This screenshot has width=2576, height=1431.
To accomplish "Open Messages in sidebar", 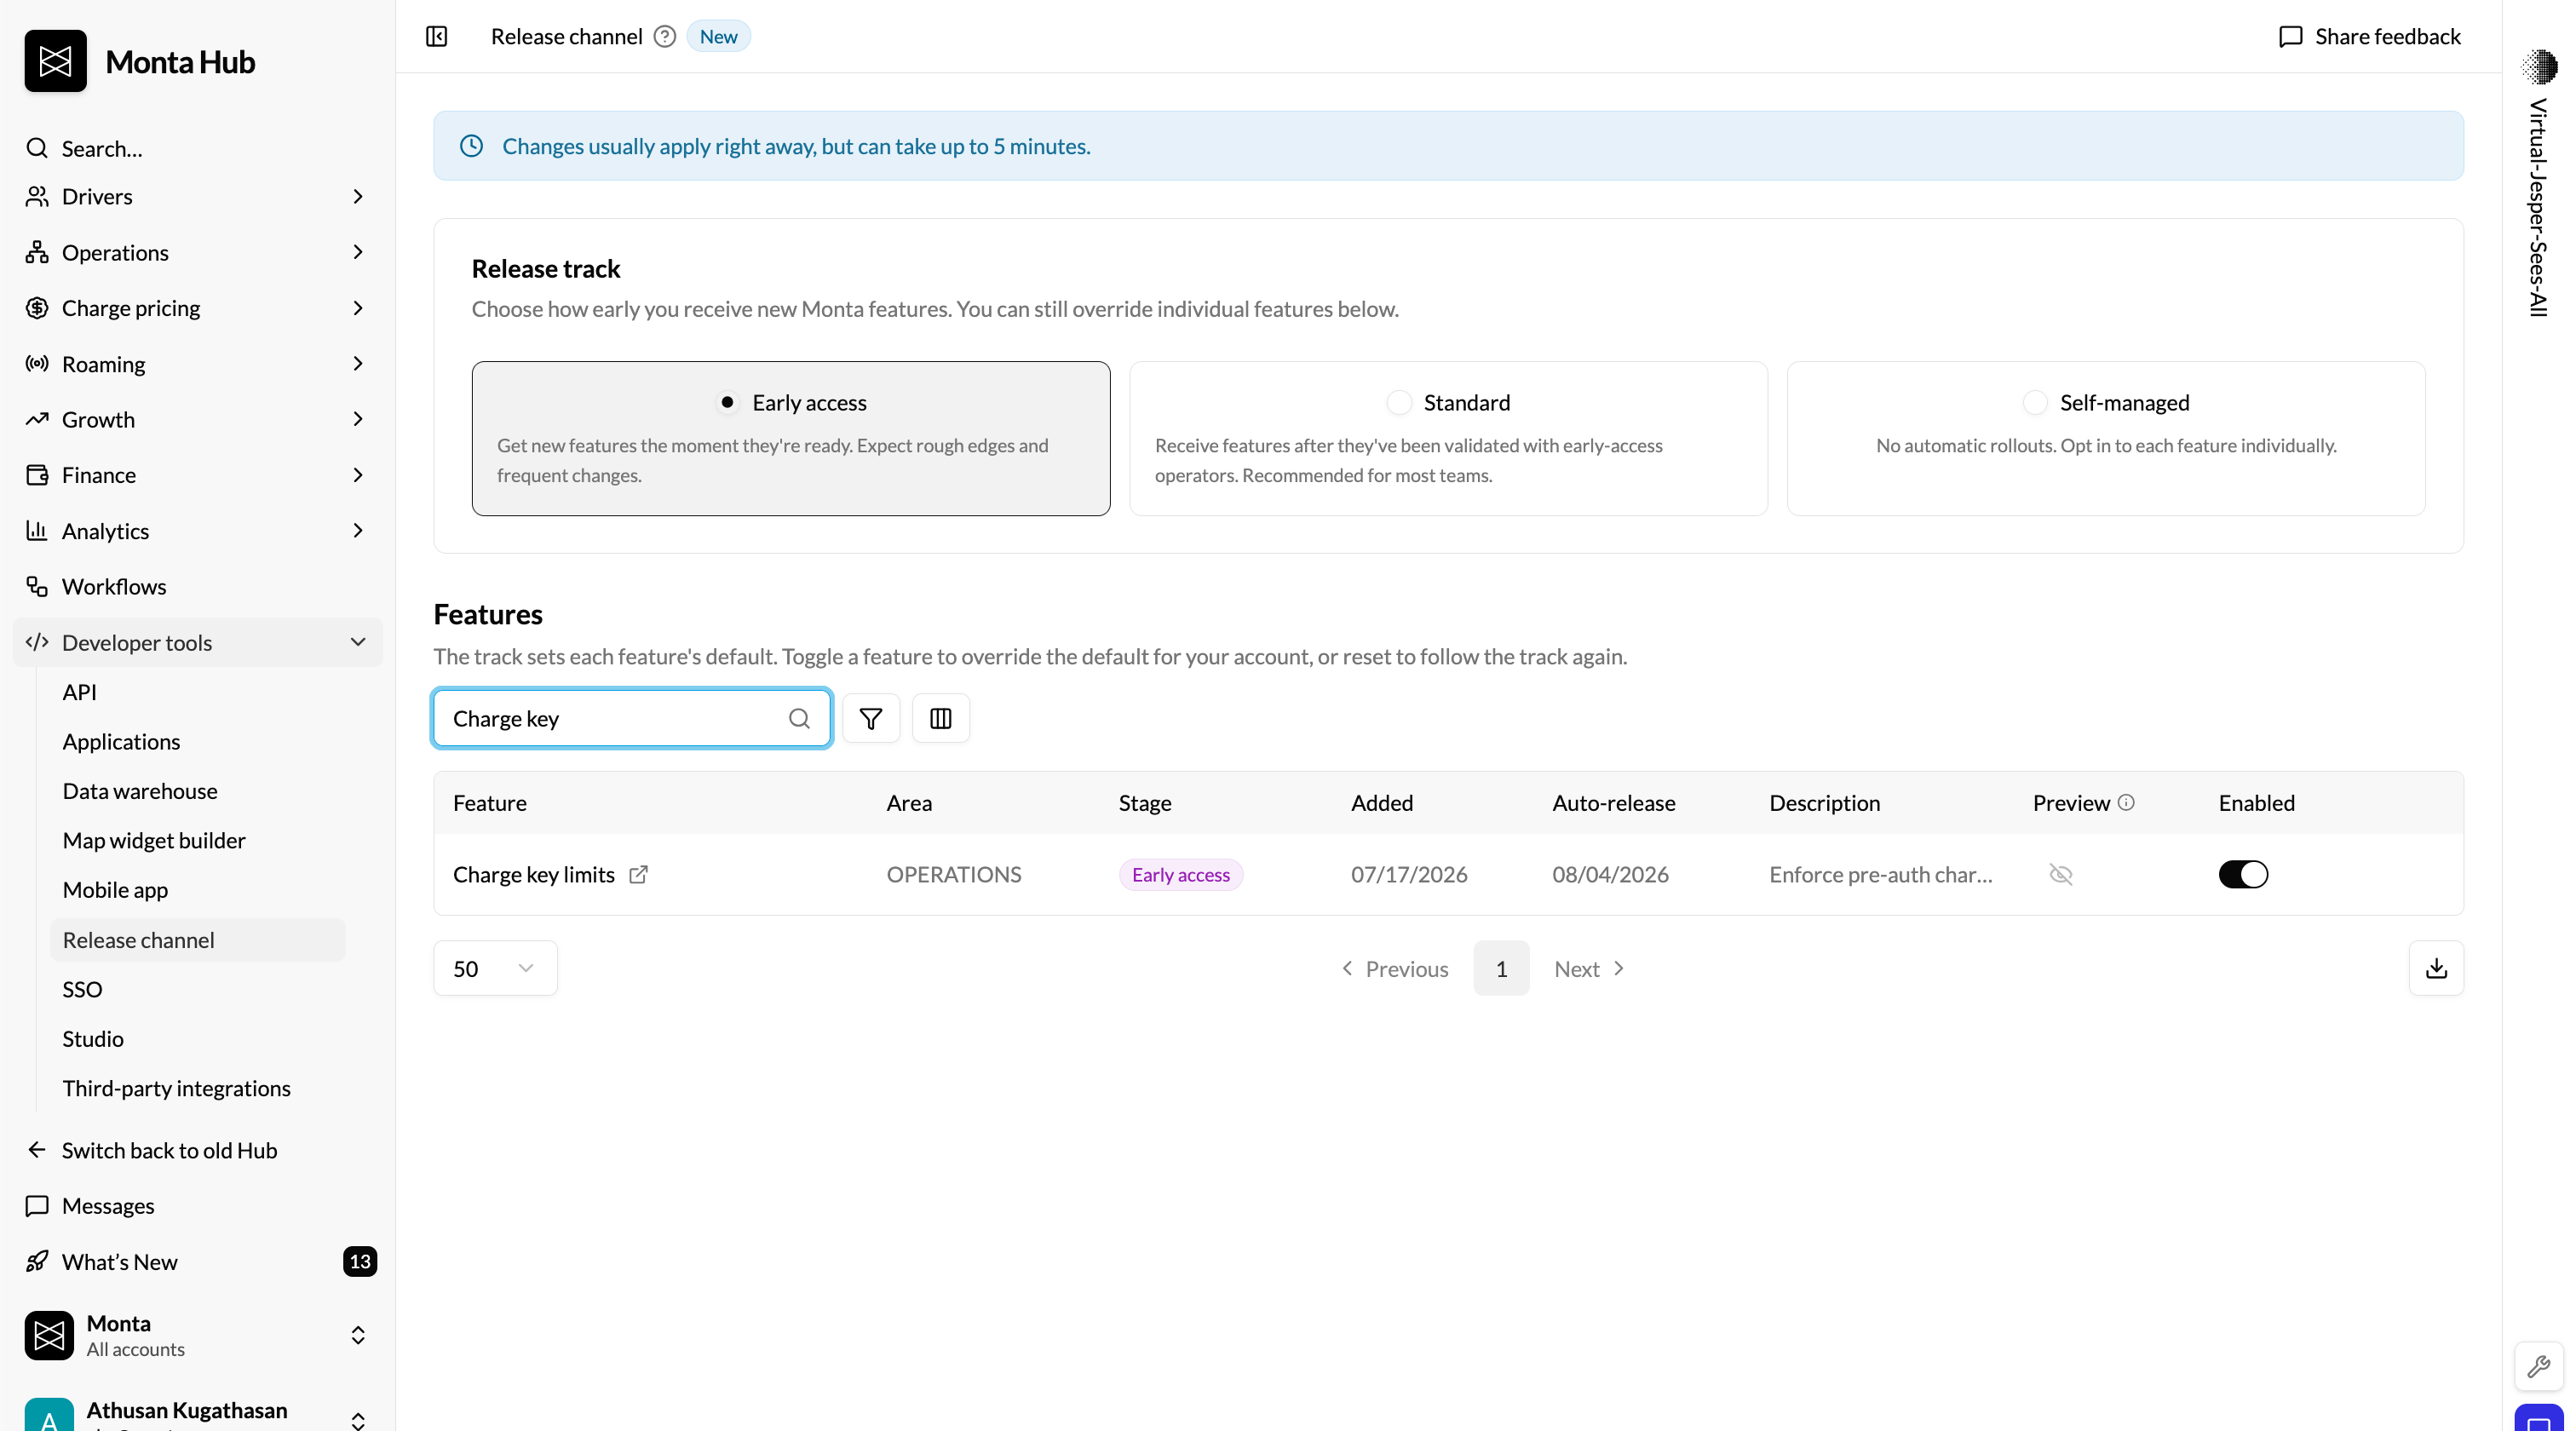I will coord(197,1206).
